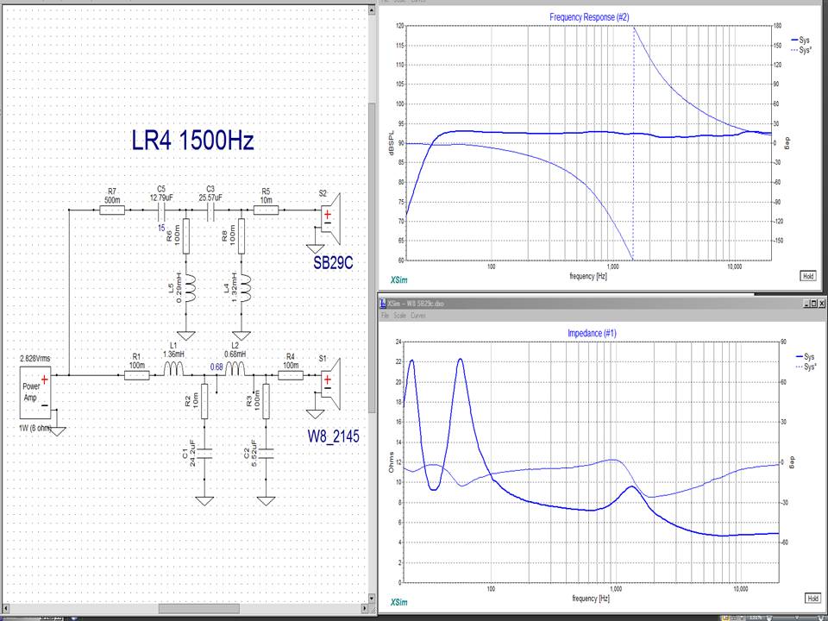Select the S1 W8_2145 woofer driver symbol
The image size is (828, 621).
[331, 384]
